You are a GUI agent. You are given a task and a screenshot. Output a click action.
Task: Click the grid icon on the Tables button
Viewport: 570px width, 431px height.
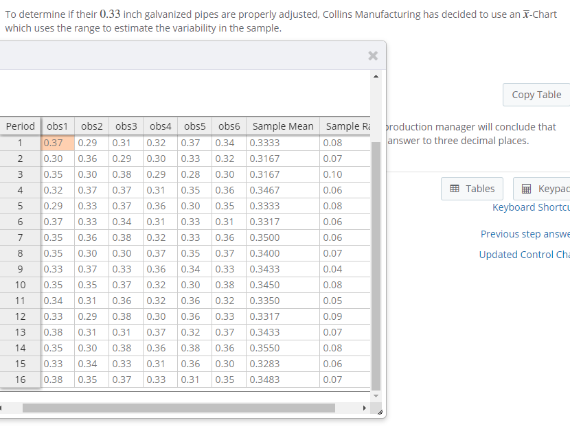455,188
